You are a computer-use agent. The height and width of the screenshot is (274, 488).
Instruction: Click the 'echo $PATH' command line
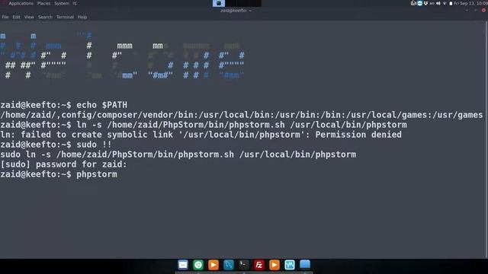64,105
